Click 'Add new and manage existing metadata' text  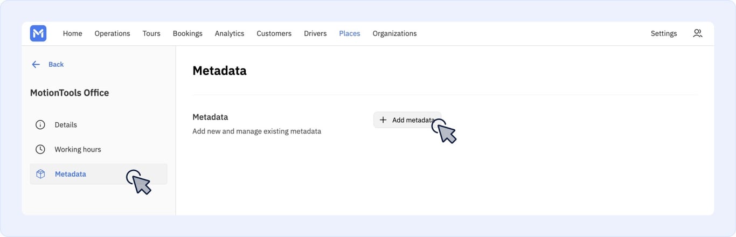coord(257,131)
